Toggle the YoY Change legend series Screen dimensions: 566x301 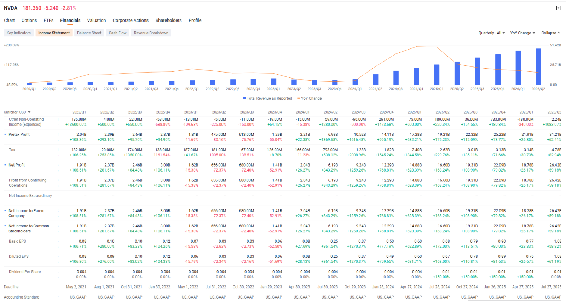tap(310, 98)
